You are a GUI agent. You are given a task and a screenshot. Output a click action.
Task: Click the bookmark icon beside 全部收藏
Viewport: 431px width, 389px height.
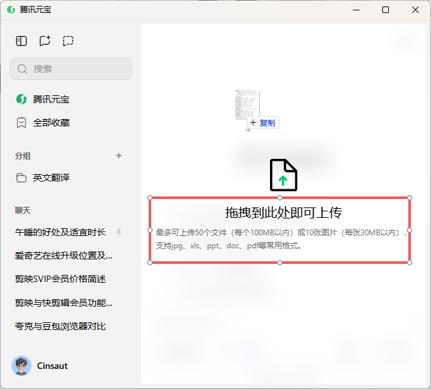point(21,123)
